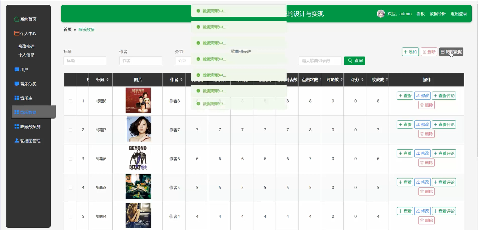Click the top 删除 batch button
The image size is (478, 230).
(429, 52)
